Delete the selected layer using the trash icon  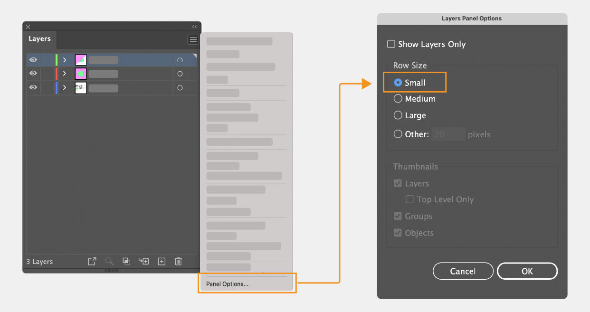(178, 261)
